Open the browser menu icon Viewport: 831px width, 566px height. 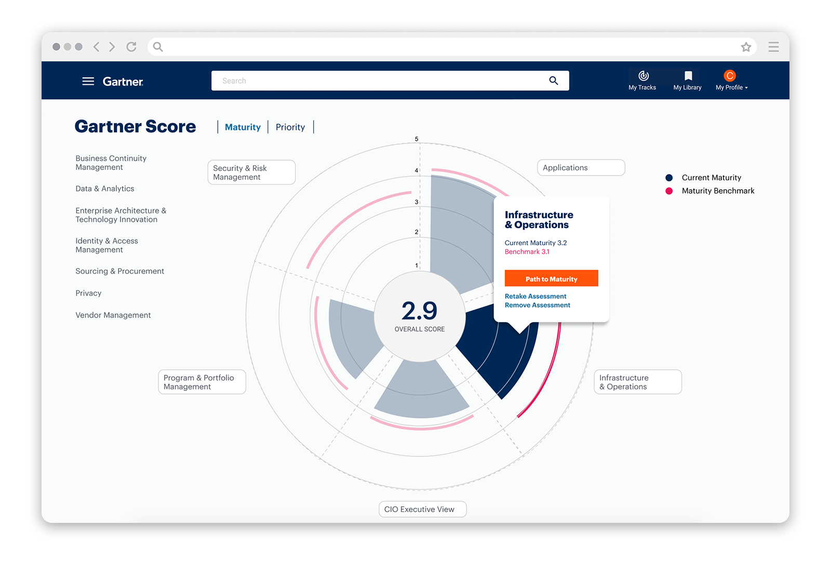point(773,47)
